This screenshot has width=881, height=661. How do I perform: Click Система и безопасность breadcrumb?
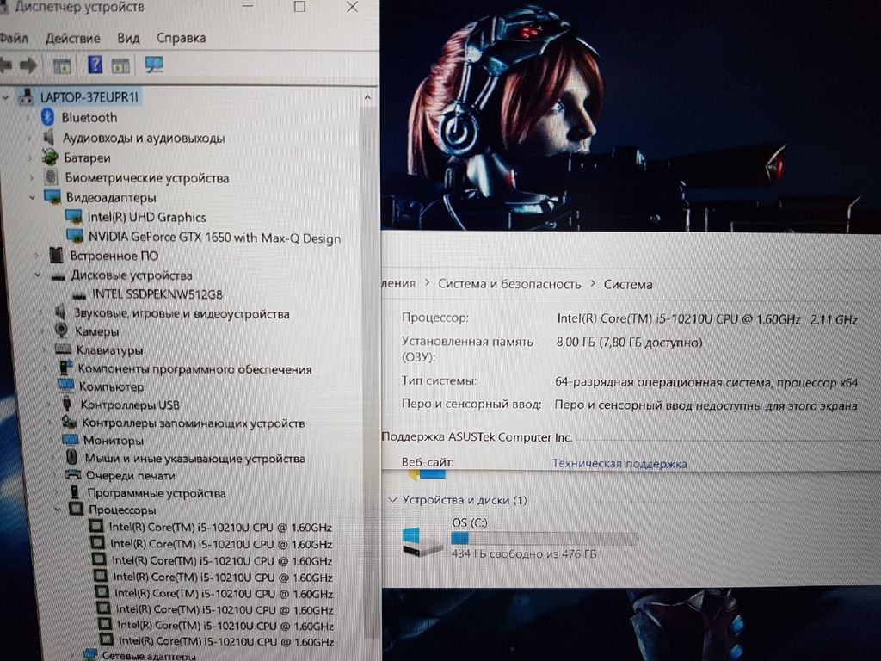509,284
